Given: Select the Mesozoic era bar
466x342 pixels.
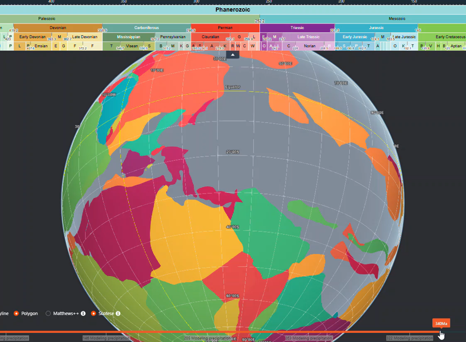Looking at the screenshot, I should pyautogui.click(x=363, y=19).
